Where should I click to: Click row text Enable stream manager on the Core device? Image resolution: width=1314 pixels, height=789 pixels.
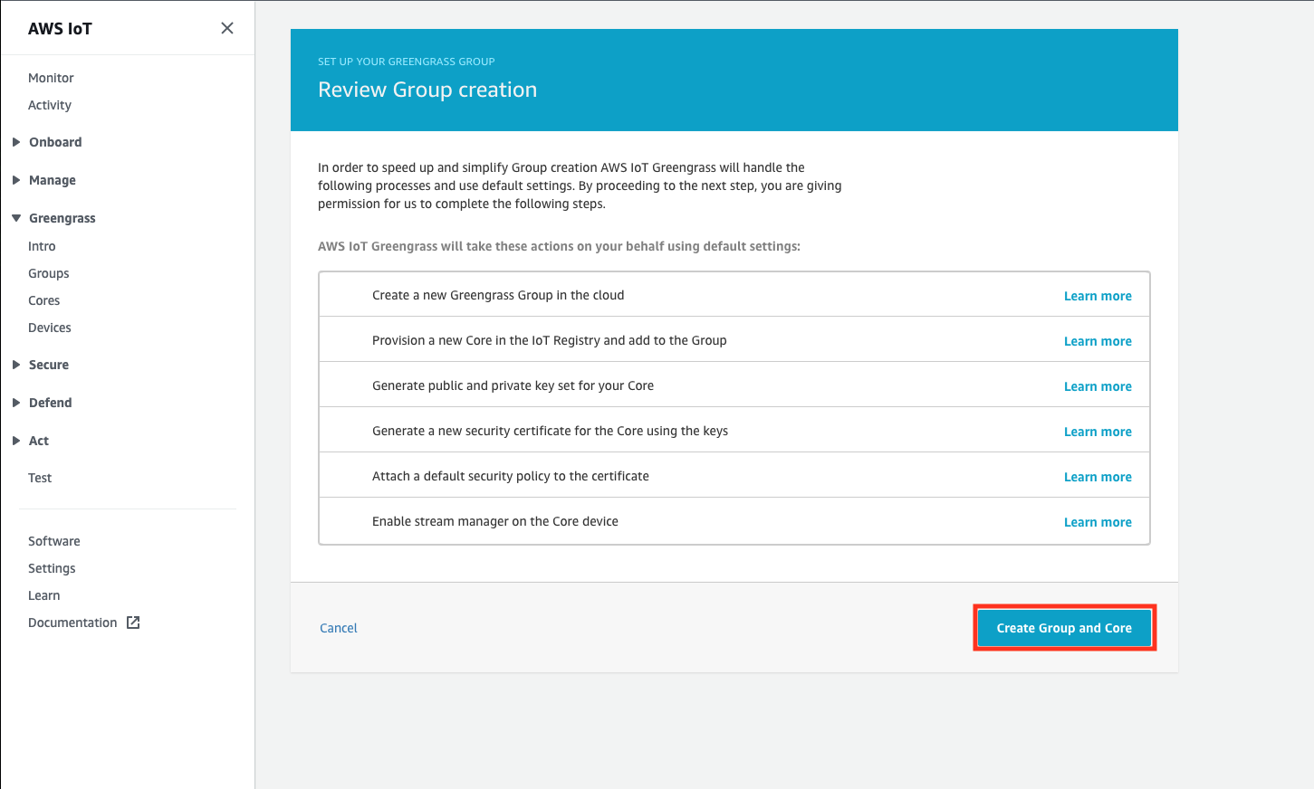(x=495, y=521)
